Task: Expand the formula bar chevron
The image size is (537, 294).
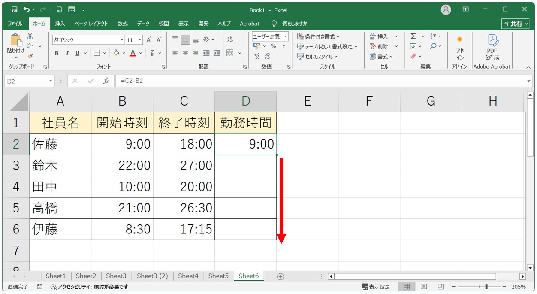Action: click(x=528, y=81)
